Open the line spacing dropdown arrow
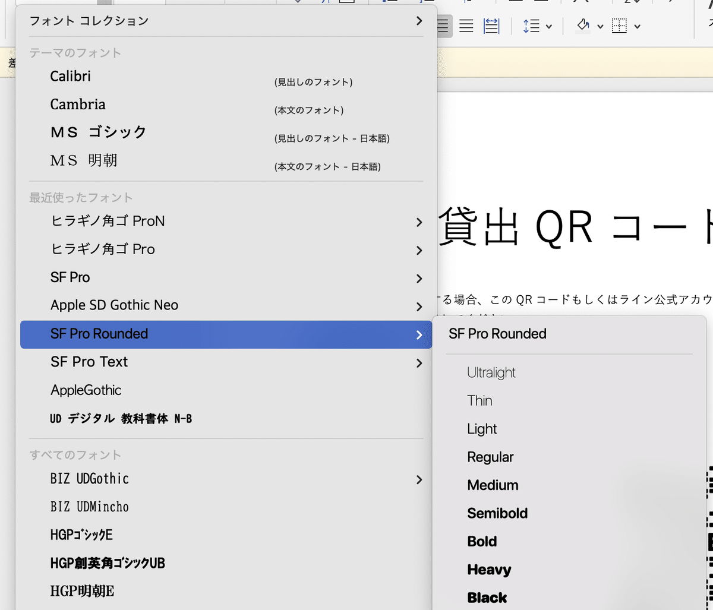Image resolution: width=713 pixels, height=610 pixels. pyautogui.click(x=548, y=27)
